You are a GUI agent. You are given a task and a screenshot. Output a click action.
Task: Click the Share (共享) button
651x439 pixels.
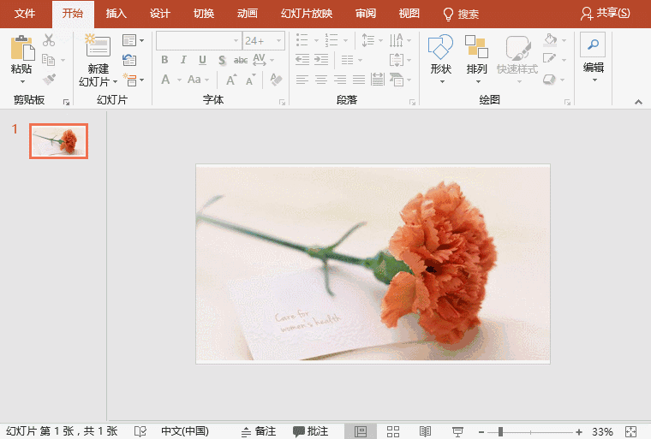[x=605, y=14]
